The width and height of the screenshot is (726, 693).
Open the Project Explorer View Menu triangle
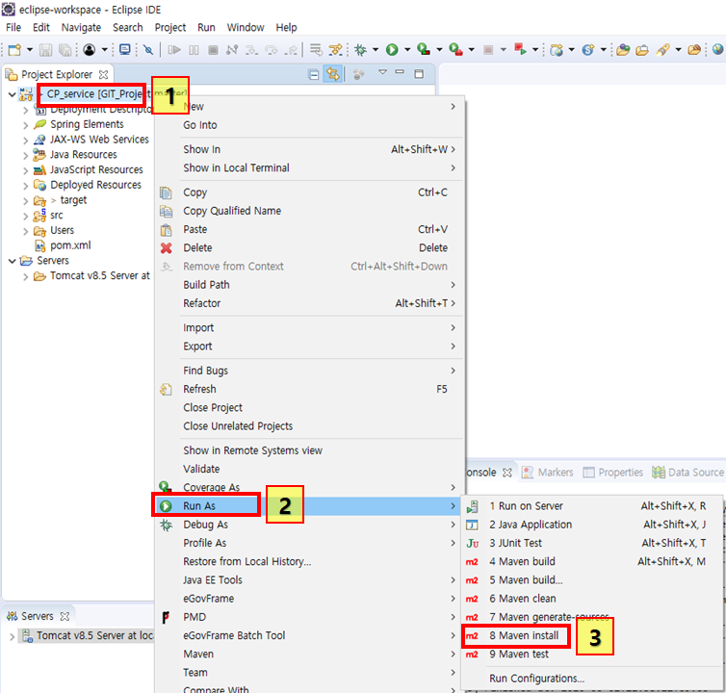[x=382, y=72]
